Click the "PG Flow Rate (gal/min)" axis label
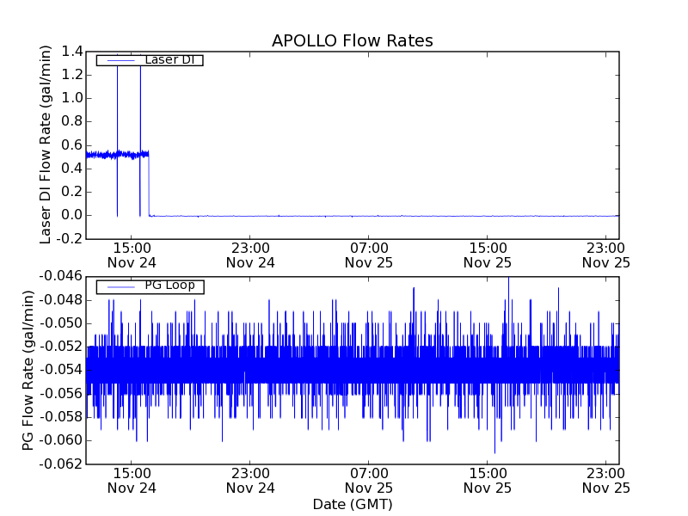 28,370
